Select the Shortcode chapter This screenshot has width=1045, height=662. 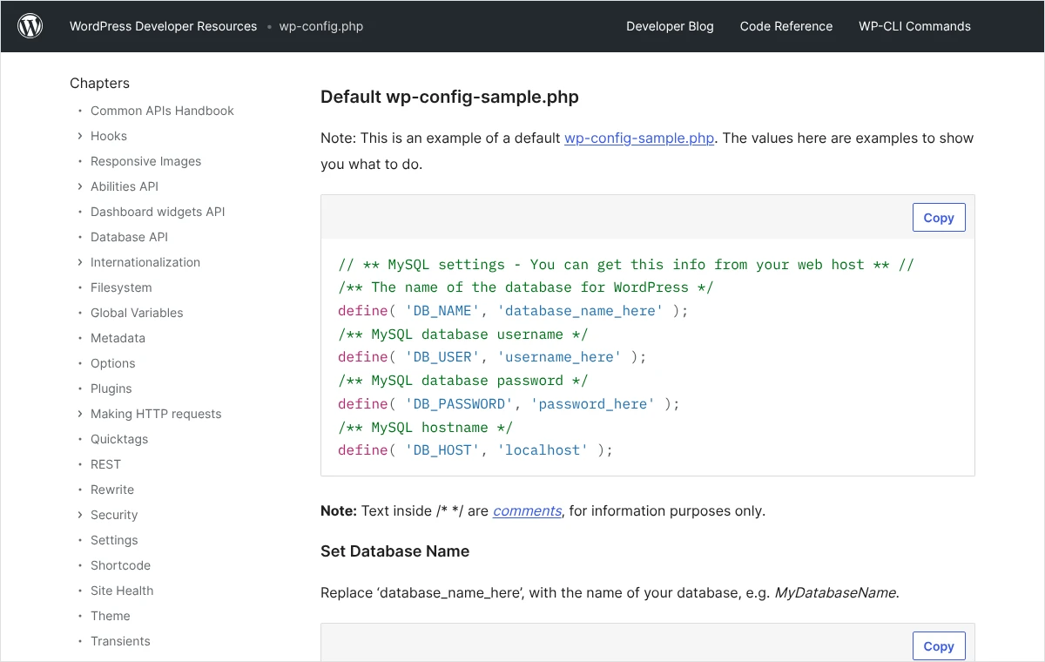pyautogui.click(x=120, y=565)
